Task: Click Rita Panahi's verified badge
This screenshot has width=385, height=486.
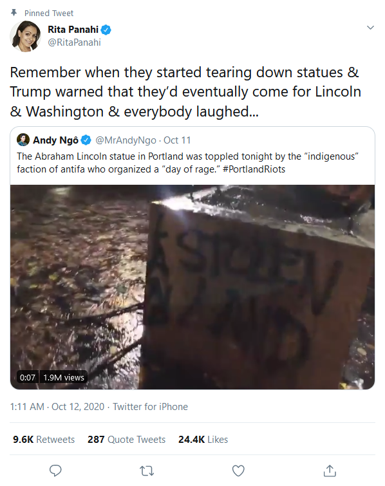Action: click(106, 30)
